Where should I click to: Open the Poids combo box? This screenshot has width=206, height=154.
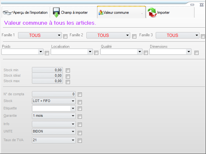pyautogui.click(x=41, y=51)
